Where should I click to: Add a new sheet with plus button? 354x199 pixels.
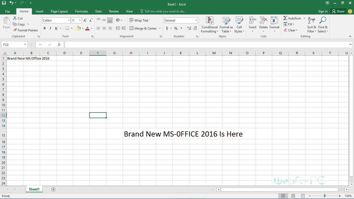[53, 189]
